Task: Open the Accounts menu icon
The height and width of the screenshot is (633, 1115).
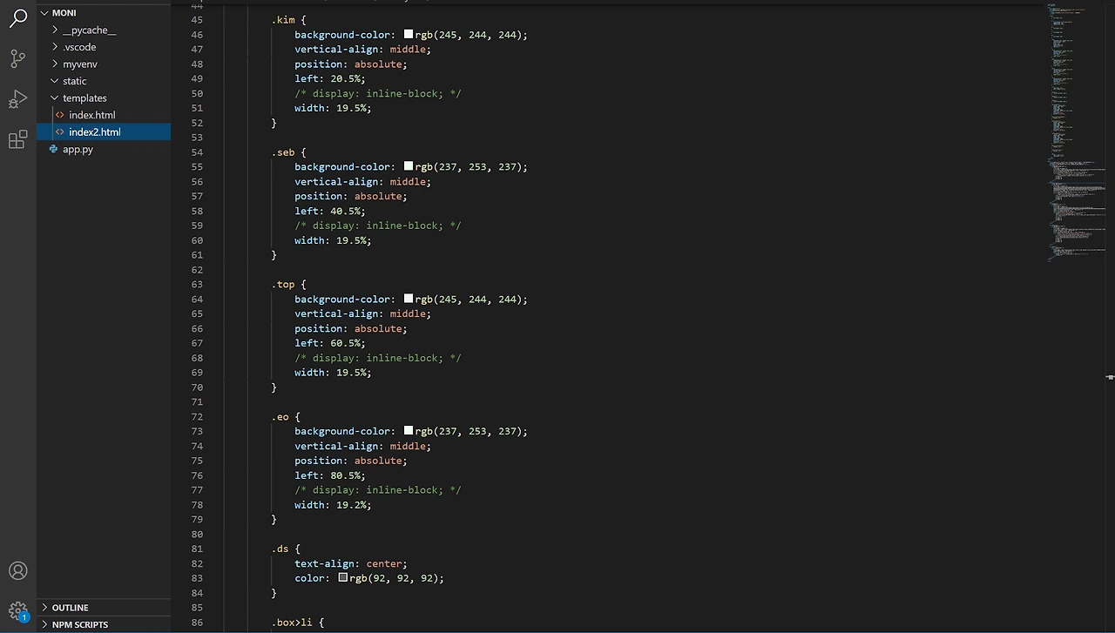Action: [18, 571]
